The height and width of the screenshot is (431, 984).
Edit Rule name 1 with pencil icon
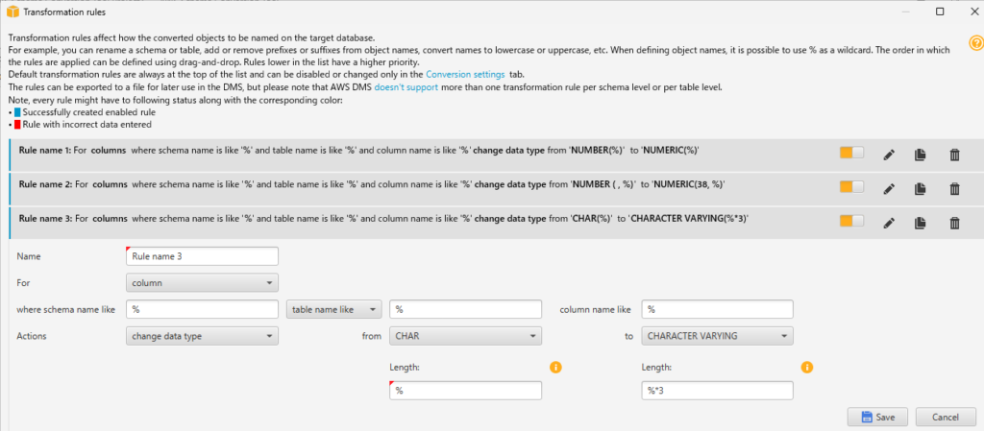click(x=889, y=154)
